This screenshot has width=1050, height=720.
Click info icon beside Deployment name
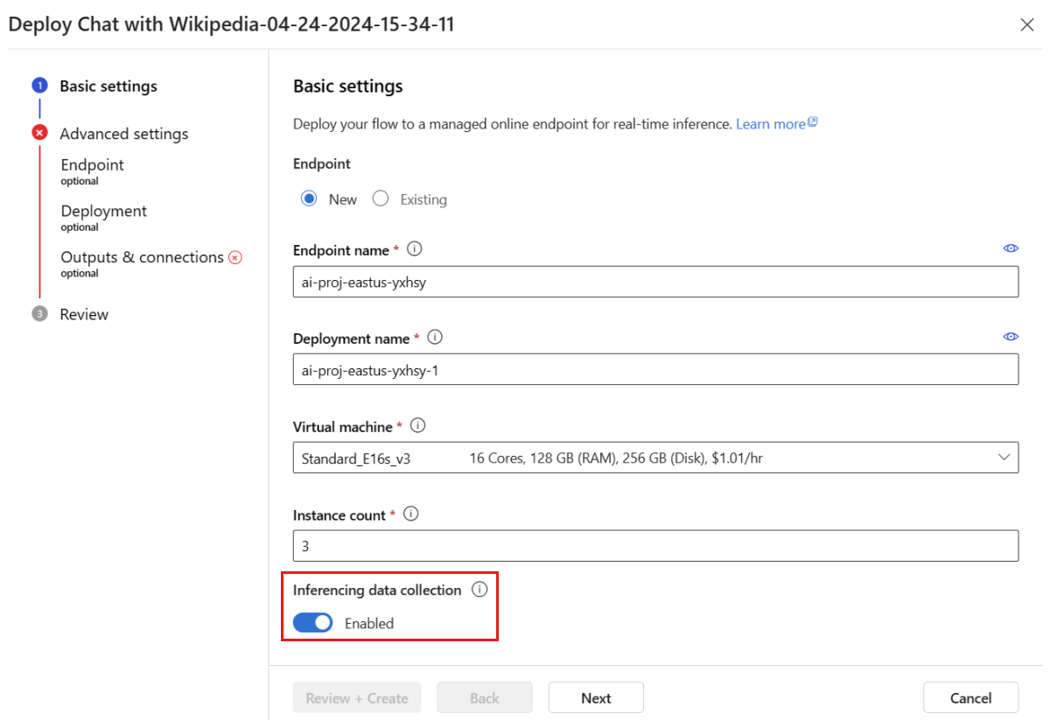coord(435,337)
